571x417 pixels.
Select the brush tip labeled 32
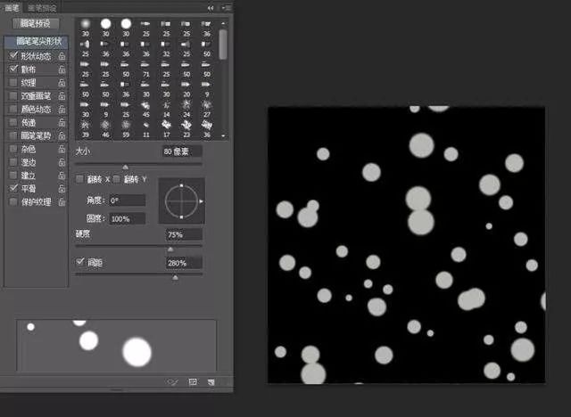coord(167,48)
